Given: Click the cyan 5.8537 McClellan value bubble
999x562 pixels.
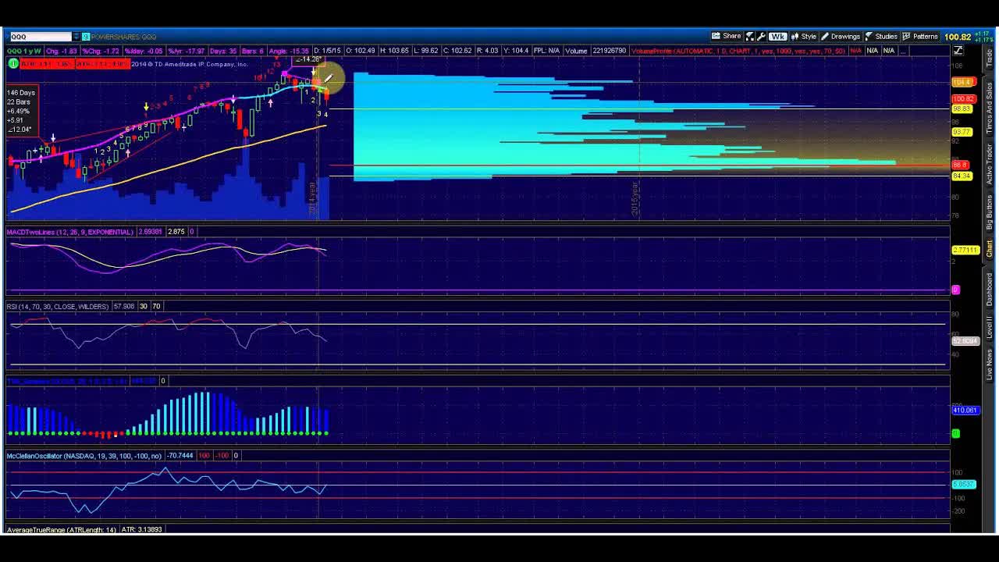Looking at the screenshot, I should click(964, 485).
